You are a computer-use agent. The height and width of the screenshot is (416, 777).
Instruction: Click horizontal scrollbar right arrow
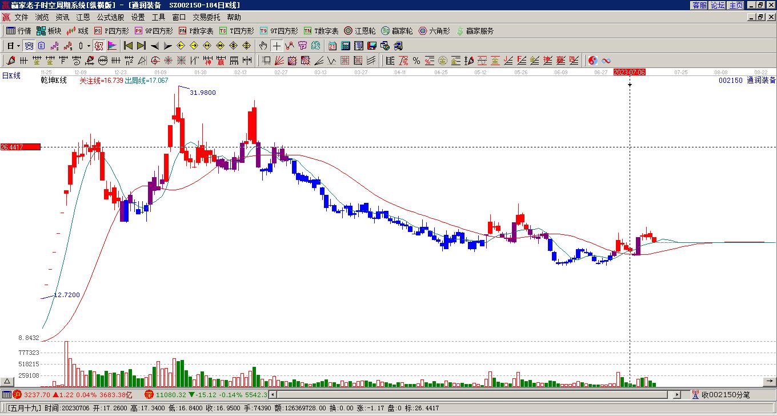click(677, 394)
